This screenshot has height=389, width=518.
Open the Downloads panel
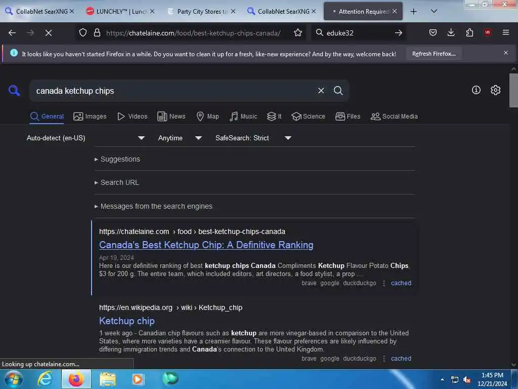coord(451,32)
